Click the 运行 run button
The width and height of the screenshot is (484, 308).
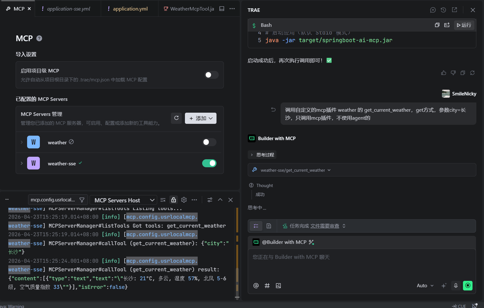[464, 25]
